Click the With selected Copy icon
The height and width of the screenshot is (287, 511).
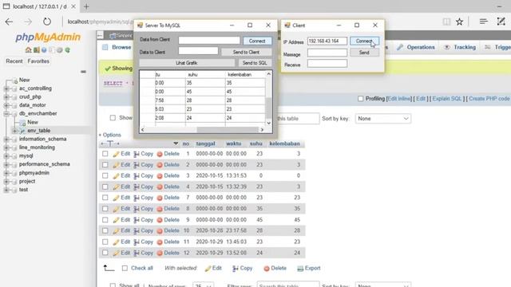click(236, 269)
